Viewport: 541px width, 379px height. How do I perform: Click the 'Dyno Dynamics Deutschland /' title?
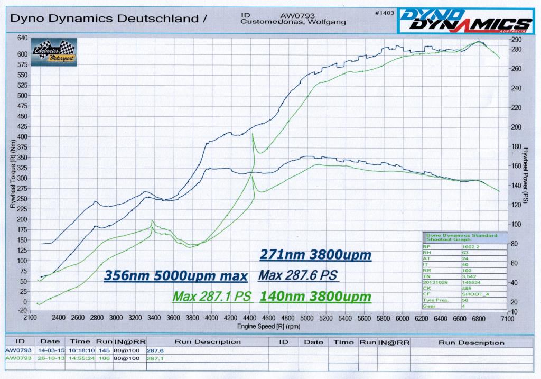pyautogui.click(x=108, y=19)
